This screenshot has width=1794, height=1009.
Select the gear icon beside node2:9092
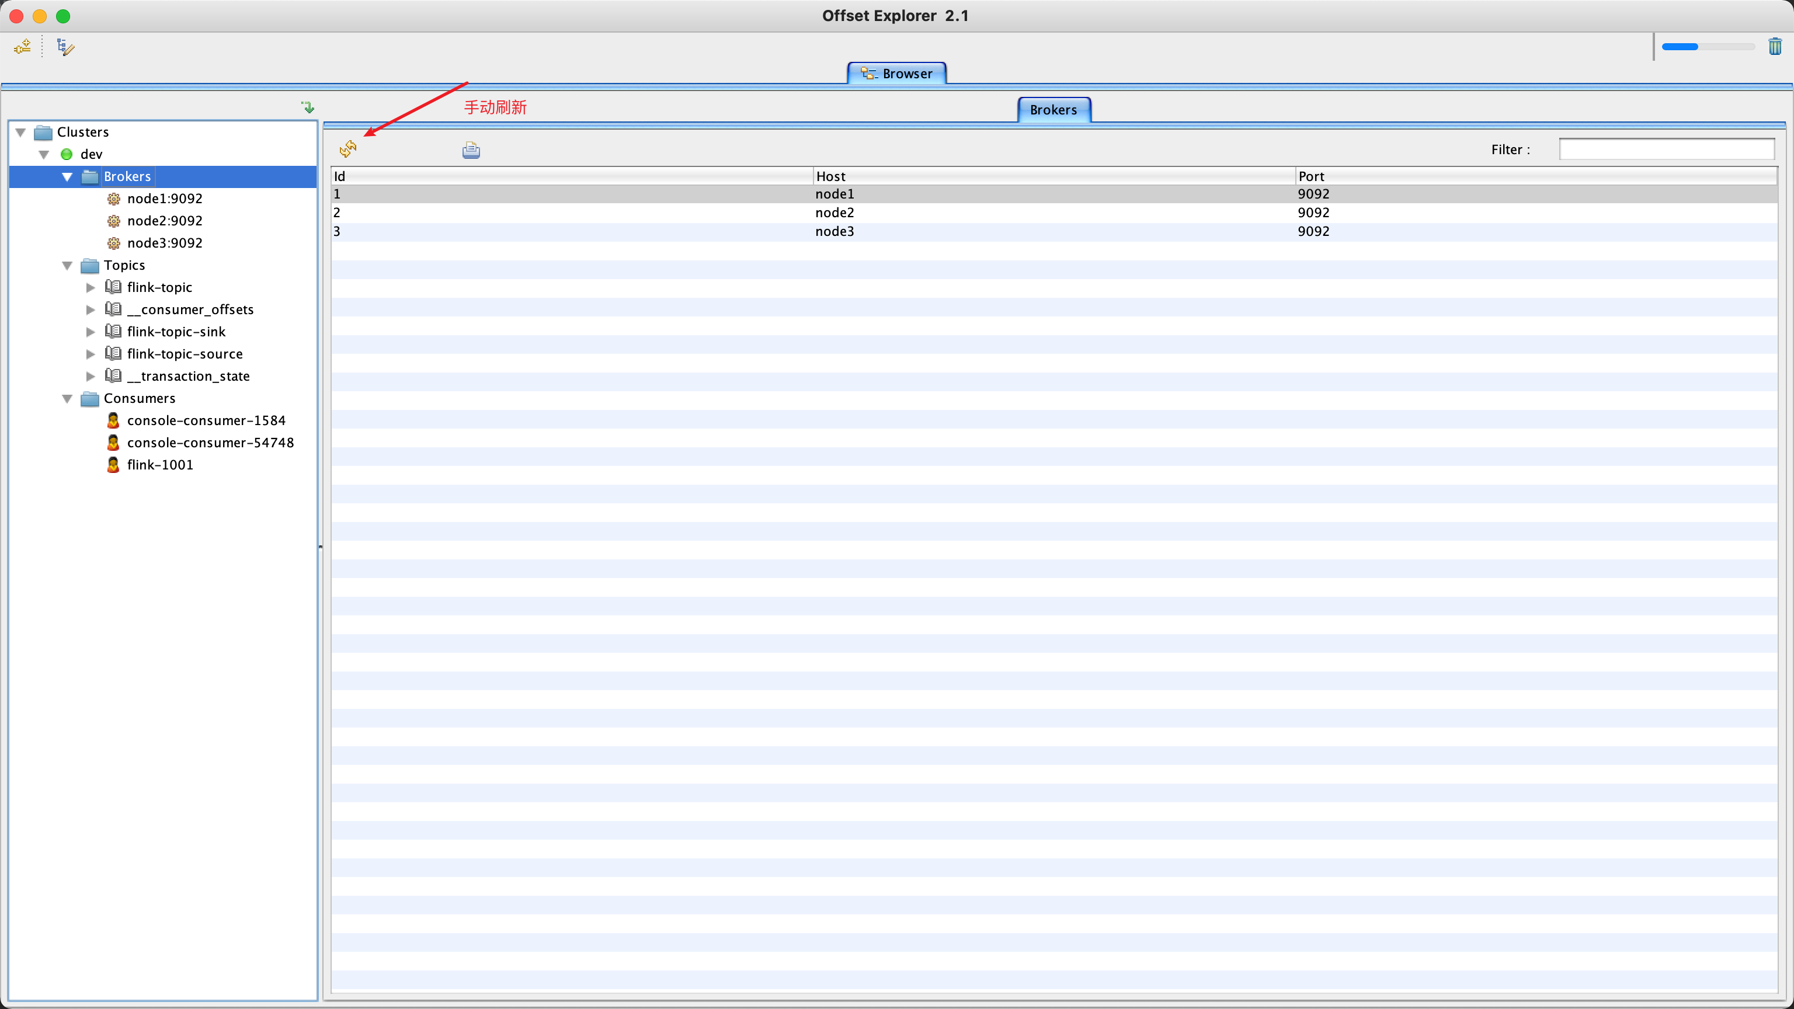(x=114, y=221)
